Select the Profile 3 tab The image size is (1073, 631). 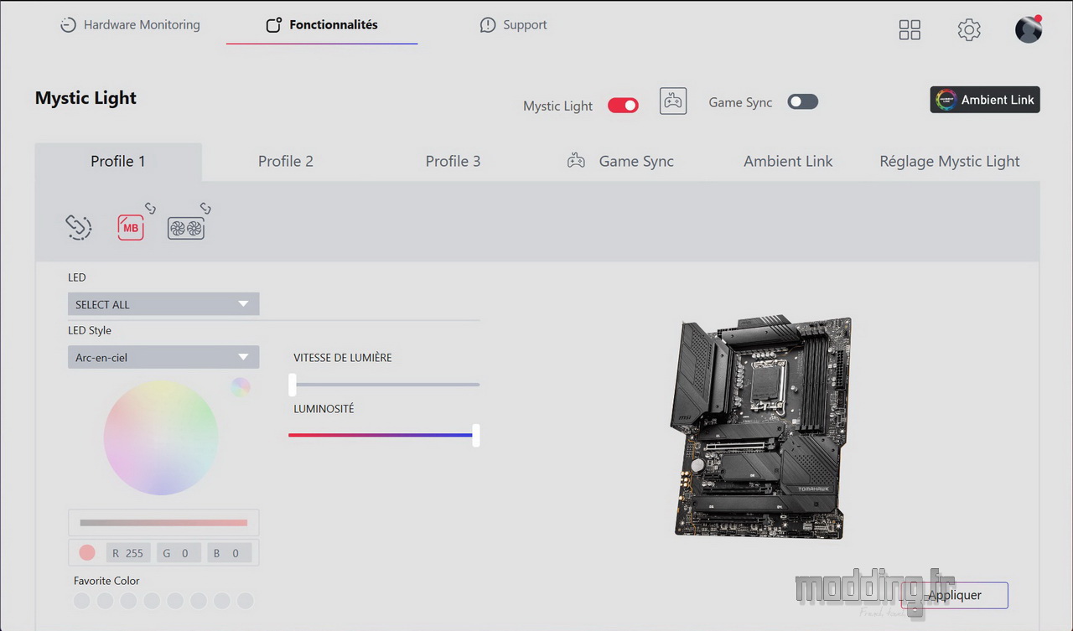pyautogui.click(x=453, y=162)
